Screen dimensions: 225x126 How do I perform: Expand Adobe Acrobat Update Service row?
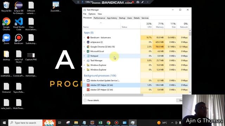[x=84, y=80]
